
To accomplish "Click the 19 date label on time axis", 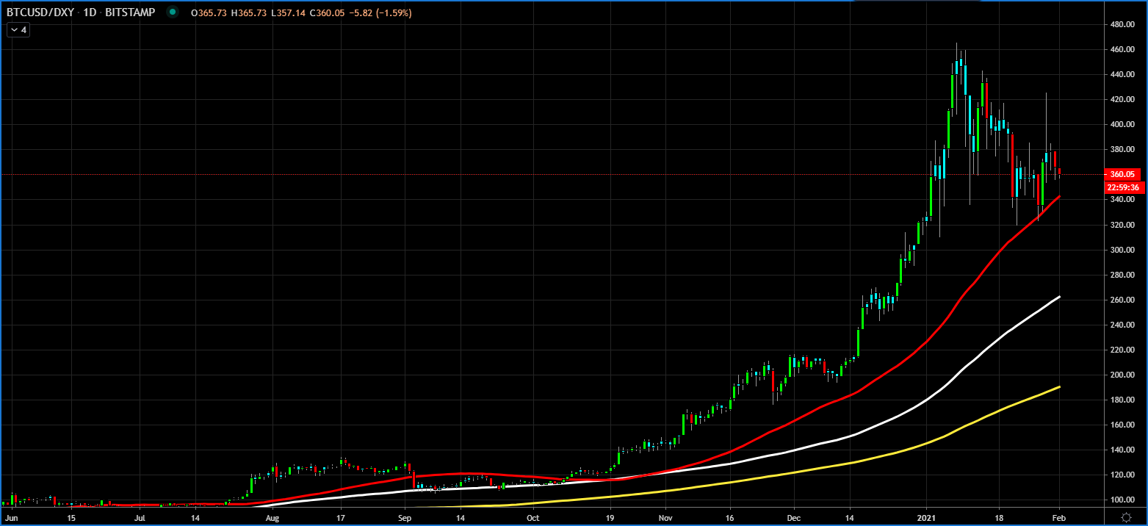I will point(610,517).
